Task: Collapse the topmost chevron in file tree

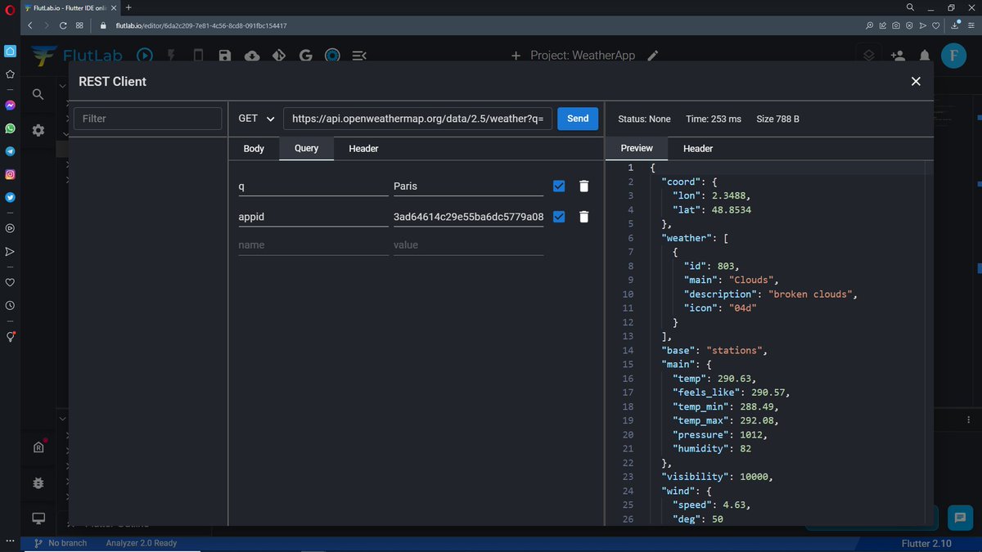Action: coord(64,85)
